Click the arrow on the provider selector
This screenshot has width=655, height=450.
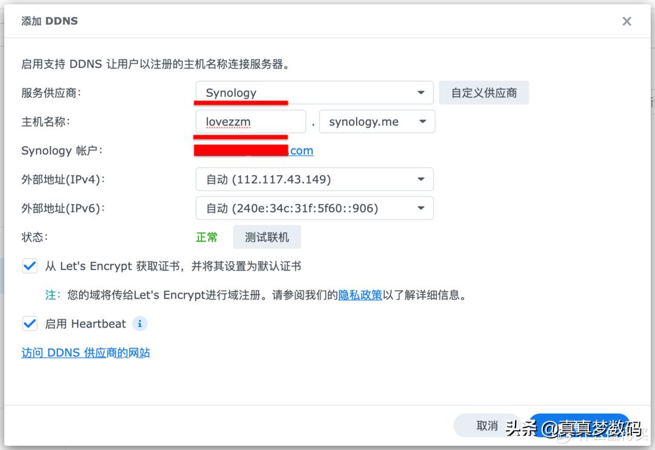421,92
